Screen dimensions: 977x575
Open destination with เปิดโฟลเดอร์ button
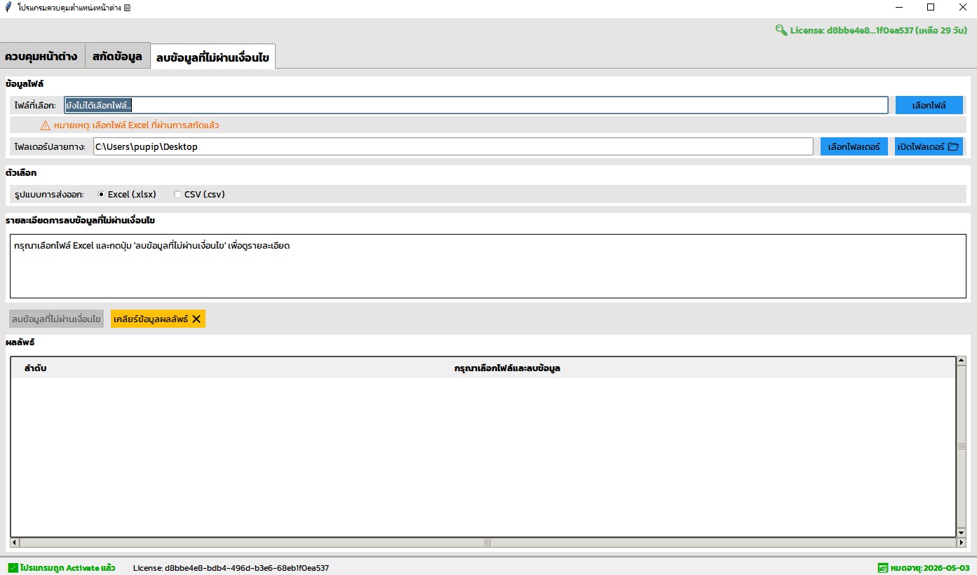[928, 146]
